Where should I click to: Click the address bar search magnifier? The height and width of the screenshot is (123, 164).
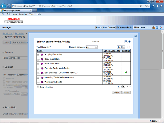pos(141,6)
